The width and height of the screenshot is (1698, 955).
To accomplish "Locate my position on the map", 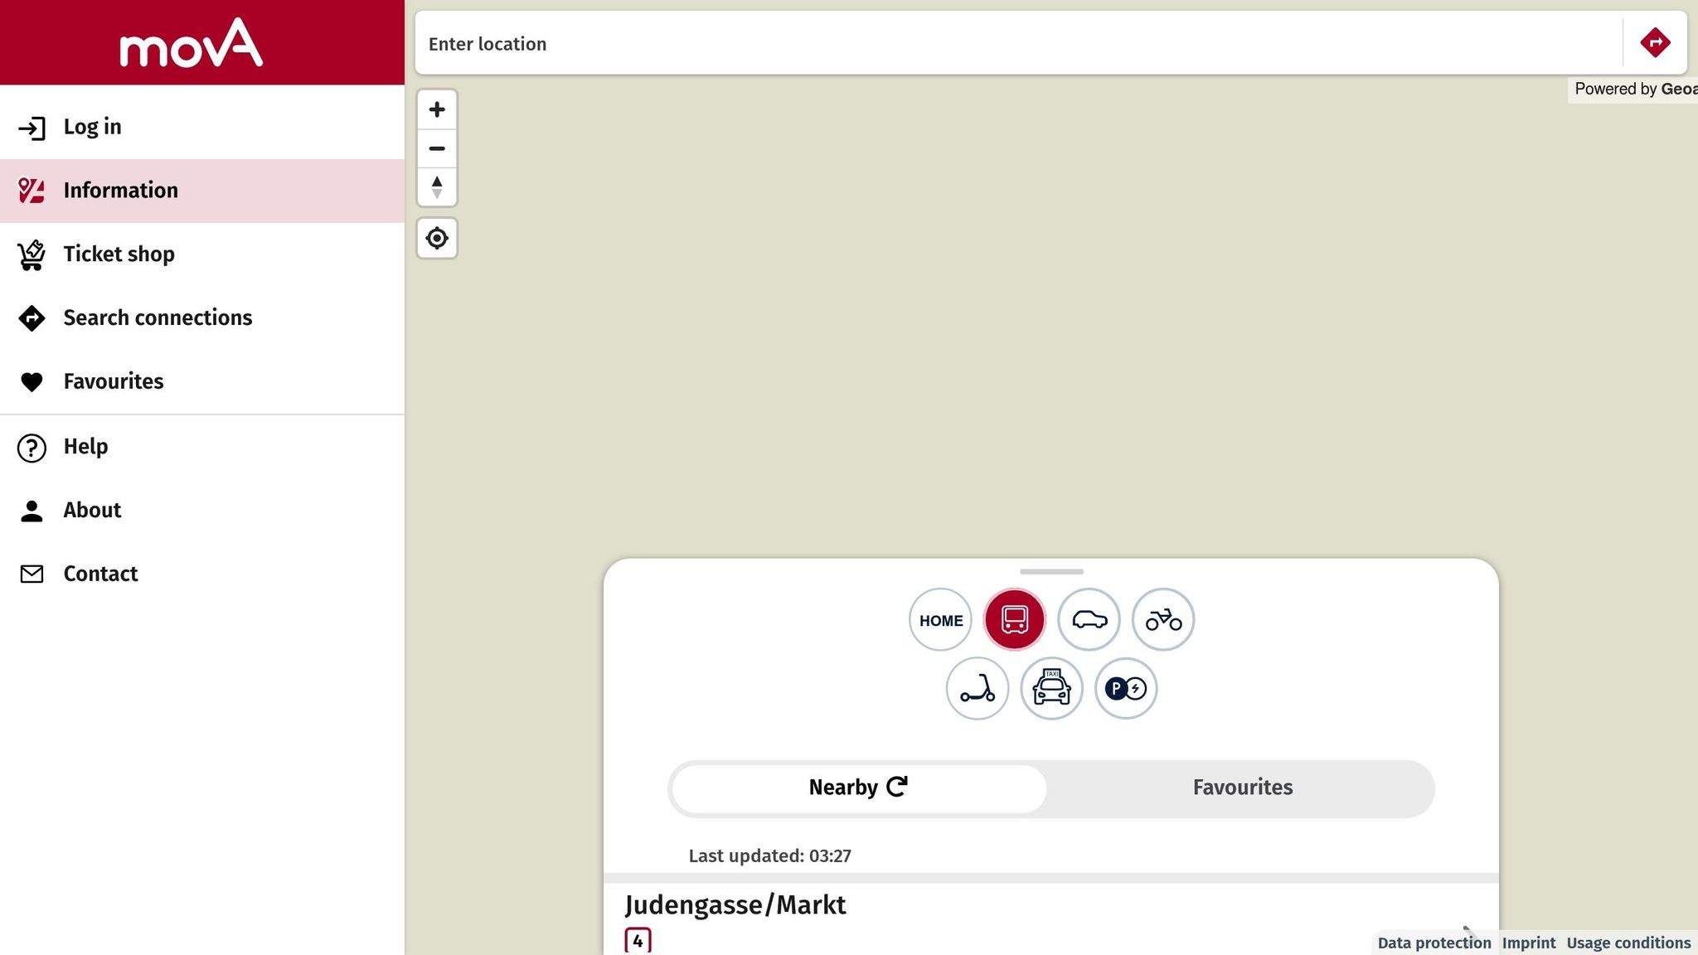I will (x=437, y=239).
